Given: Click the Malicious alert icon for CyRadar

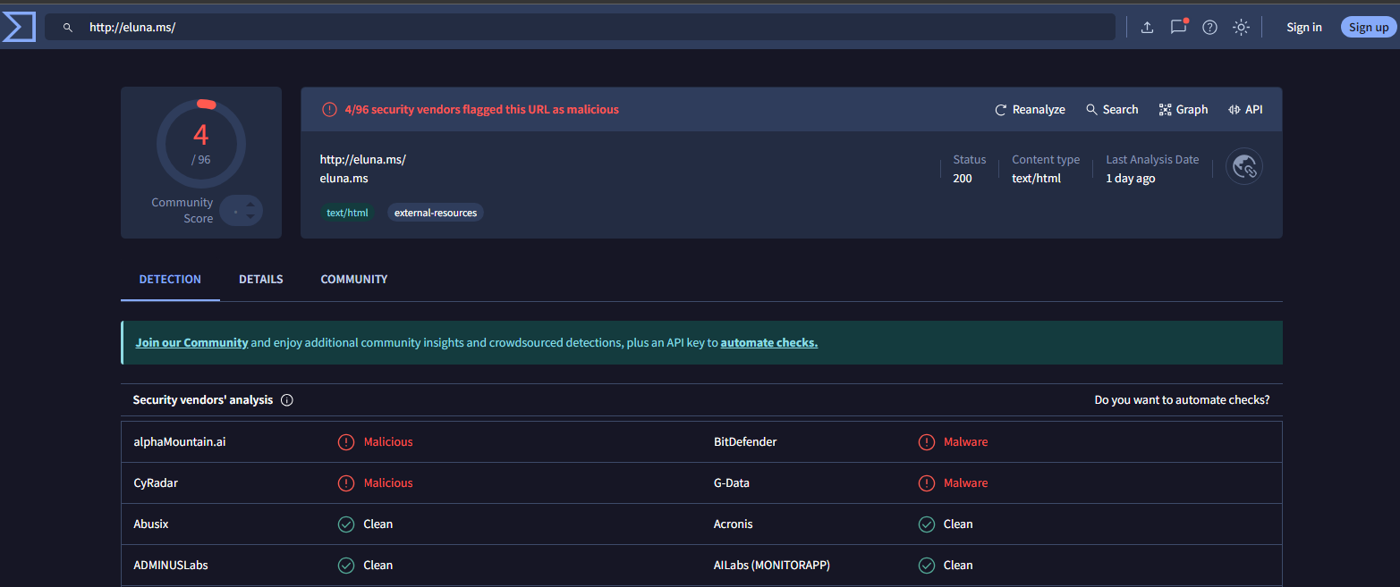Looking at the screenshot, I should point(346,483).
